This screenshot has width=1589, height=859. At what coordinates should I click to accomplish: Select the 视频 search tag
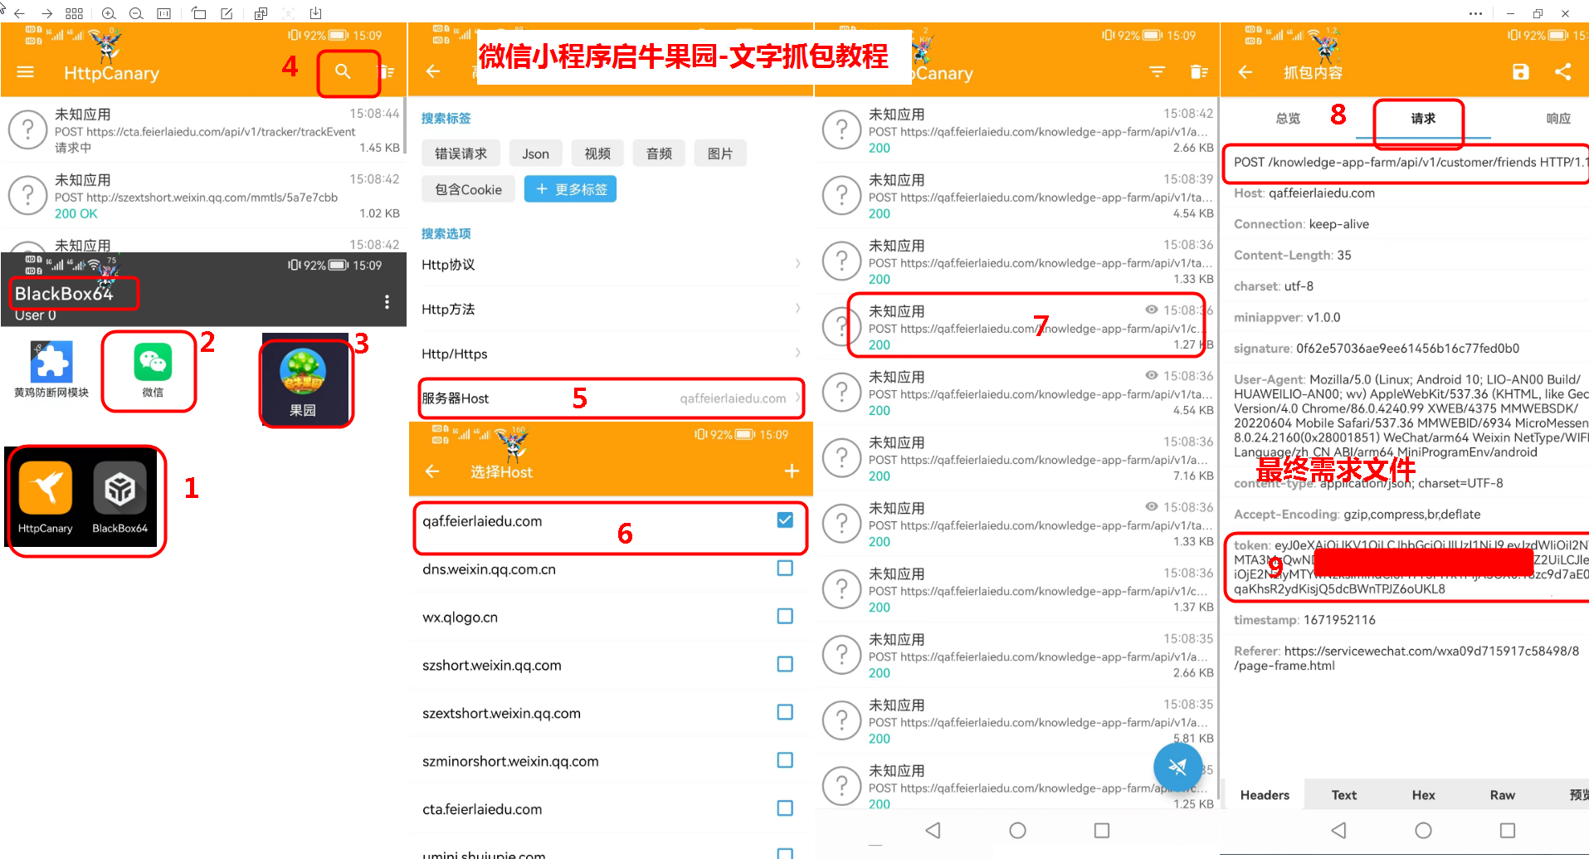597,154
